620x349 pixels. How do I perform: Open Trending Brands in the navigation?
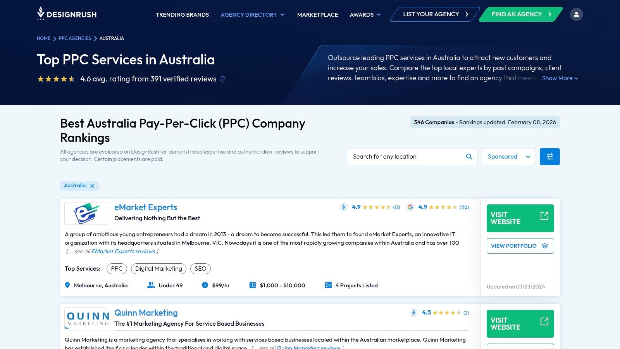click(x=182, y=15)
